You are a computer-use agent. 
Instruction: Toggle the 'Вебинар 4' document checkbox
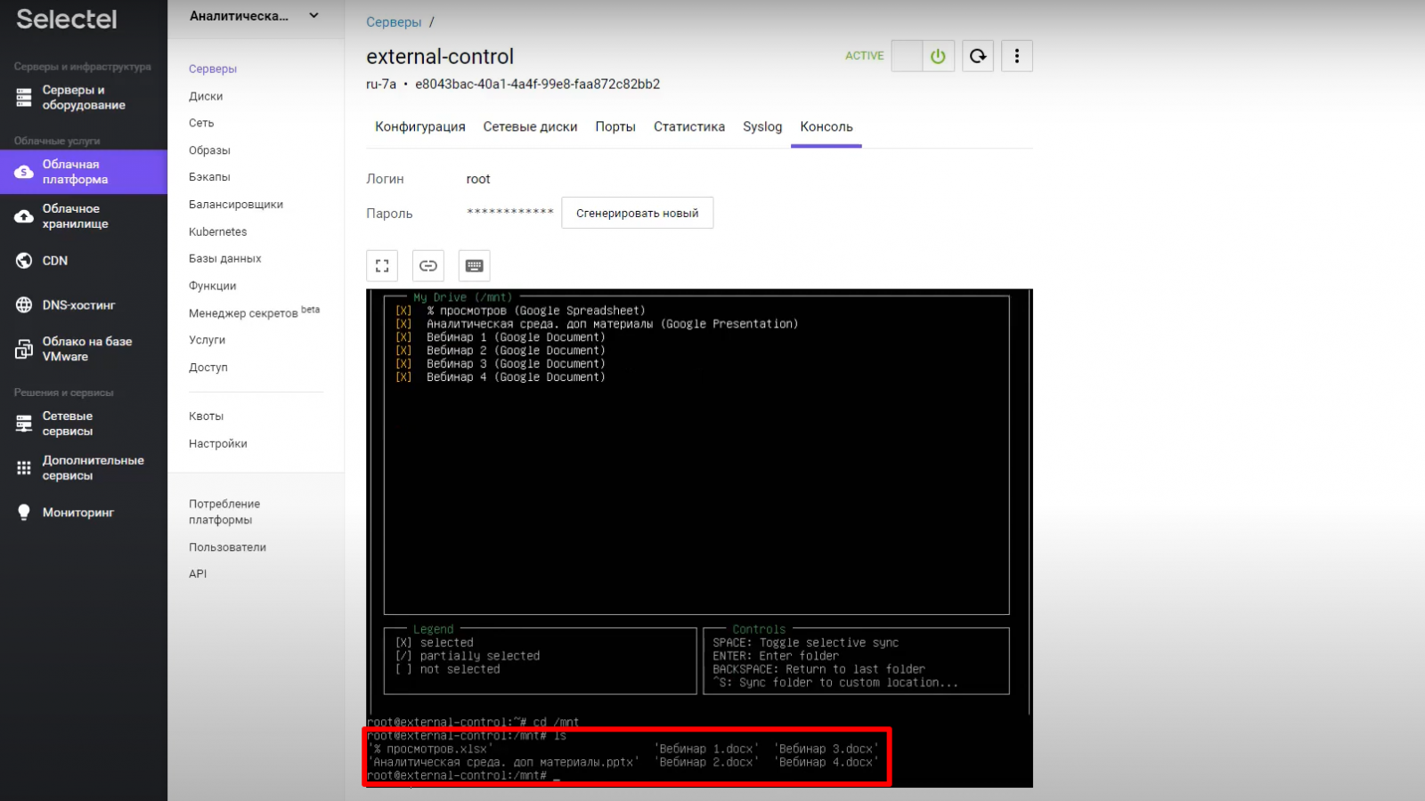[403, 377]
